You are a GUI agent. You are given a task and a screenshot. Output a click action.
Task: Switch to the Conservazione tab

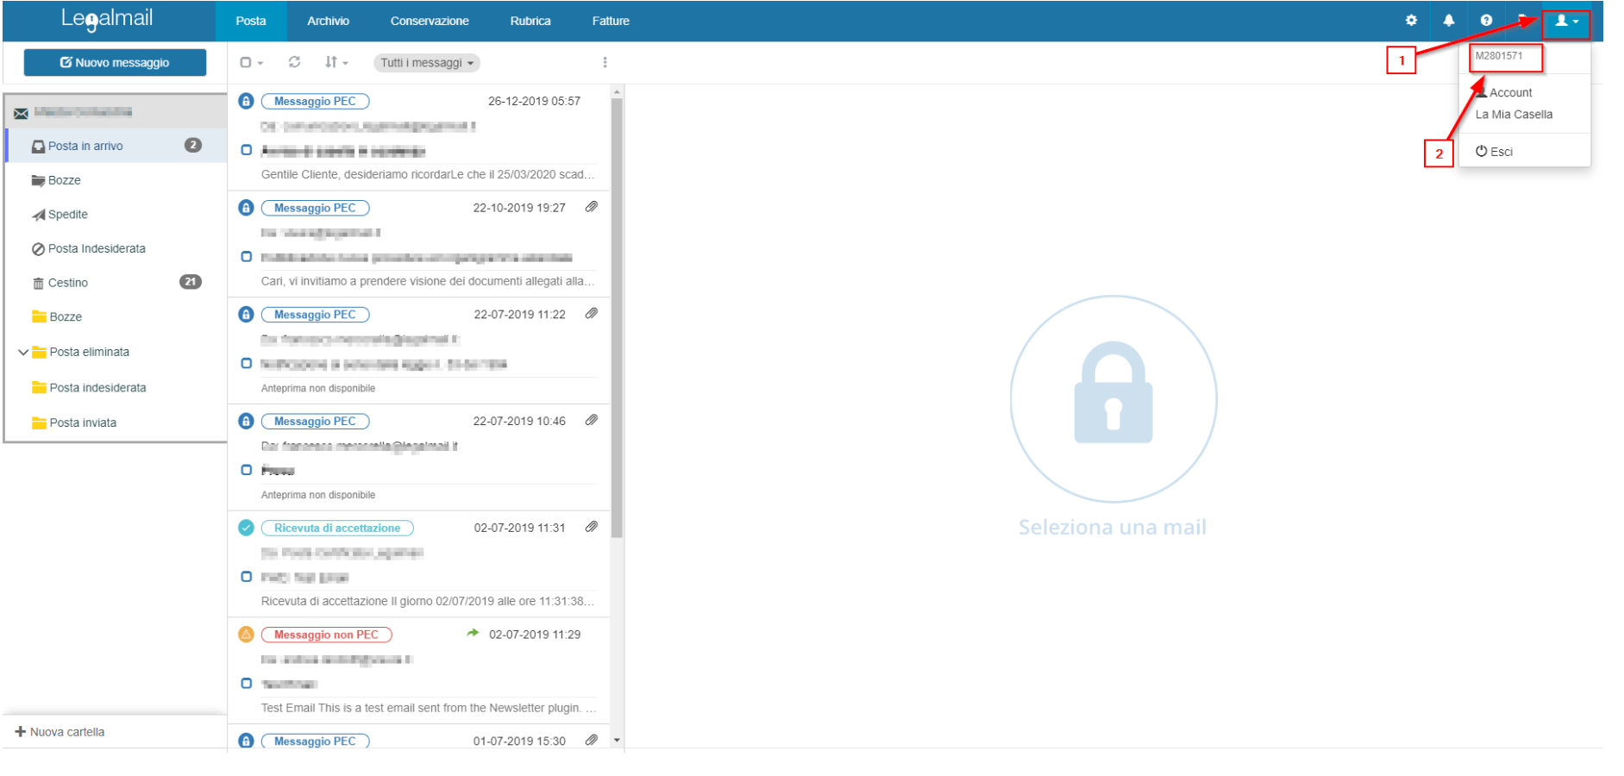coord(430,21)
